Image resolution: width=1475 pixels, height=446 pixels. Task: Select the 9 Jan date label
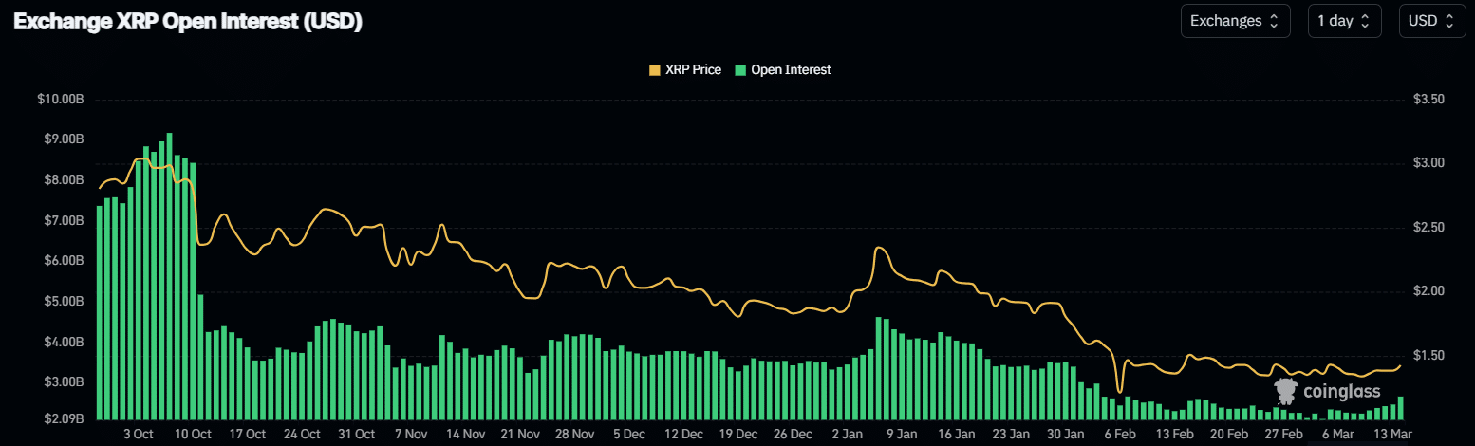(901, 435)
